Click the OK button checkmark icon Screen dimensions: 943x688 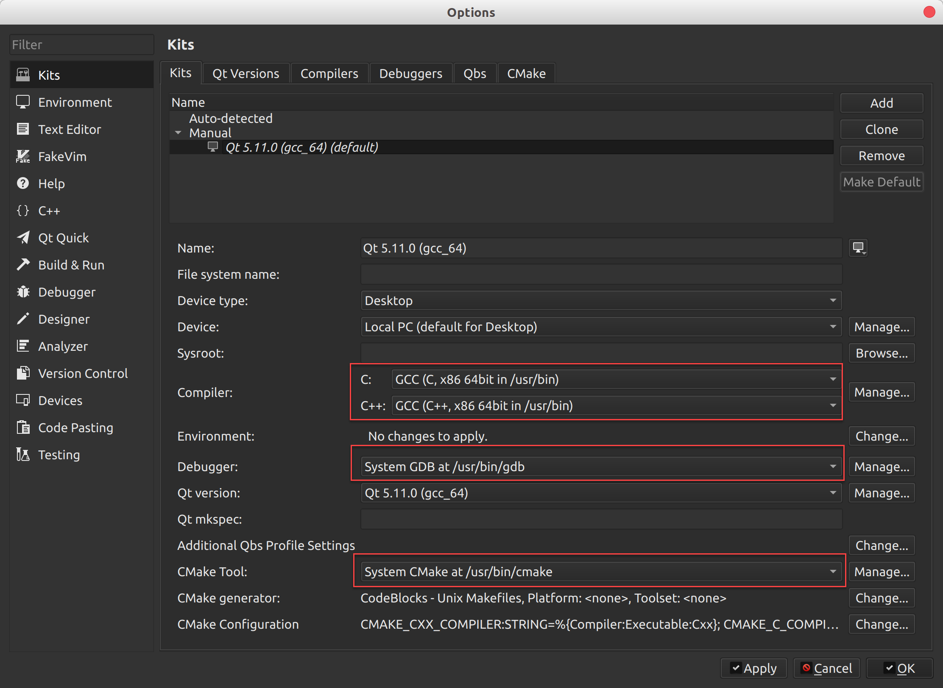pos(890,668)
